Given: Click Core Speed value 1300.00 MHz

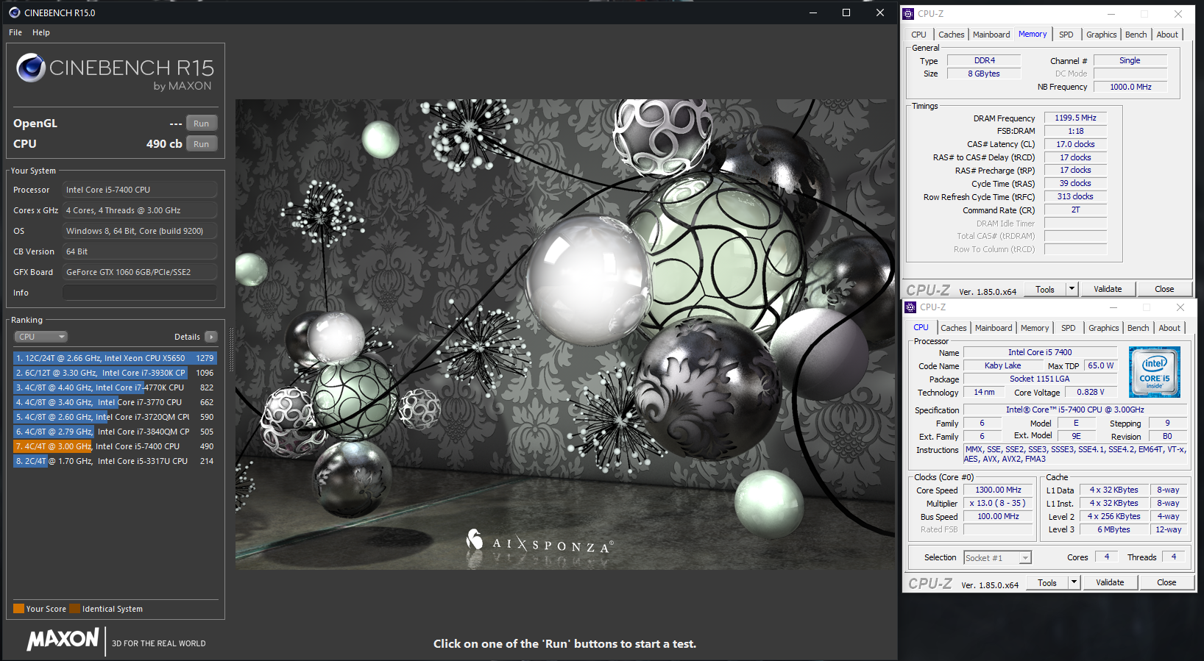Looking at the screenshot, I should pos(998,490).
